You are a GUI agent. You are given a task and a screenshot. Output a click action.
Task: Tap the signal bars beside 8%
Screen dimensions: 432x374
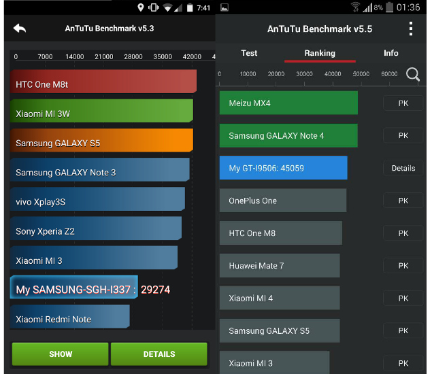pos(367,7)
